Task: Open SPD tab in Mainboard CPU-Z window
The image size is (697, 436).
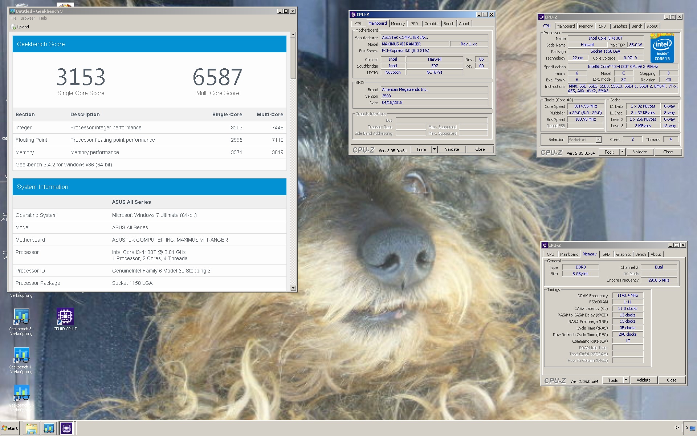Action: (x=415, y=24)
